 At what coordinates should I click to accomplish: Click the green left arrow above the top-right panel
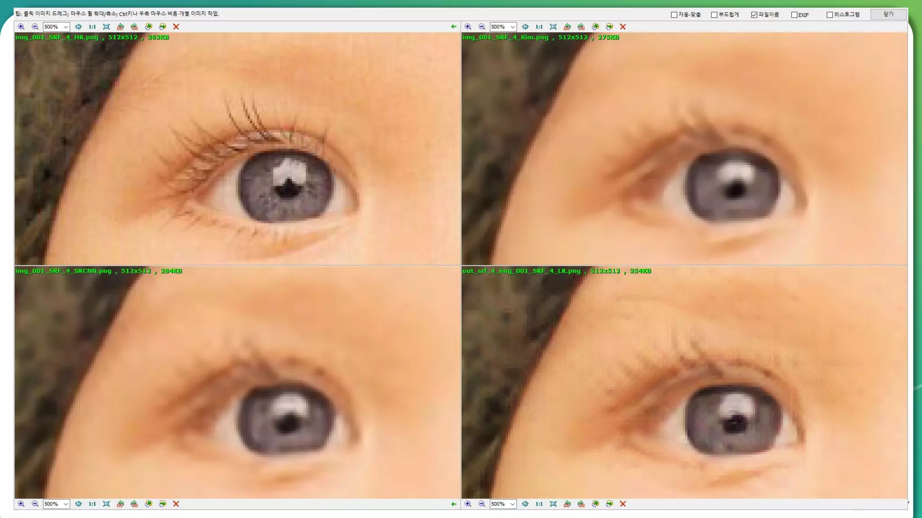(x=453, y=27)
